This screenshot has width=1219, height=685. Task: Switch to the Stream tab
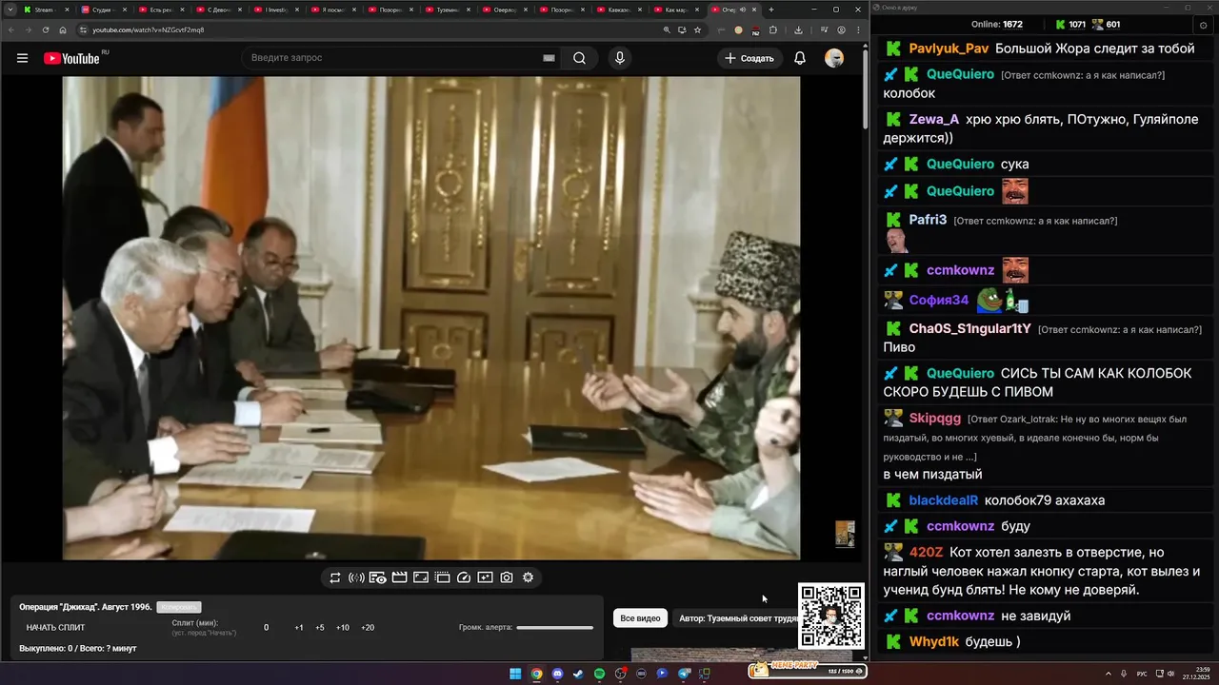pyautogui.click(x=45, y=10)
